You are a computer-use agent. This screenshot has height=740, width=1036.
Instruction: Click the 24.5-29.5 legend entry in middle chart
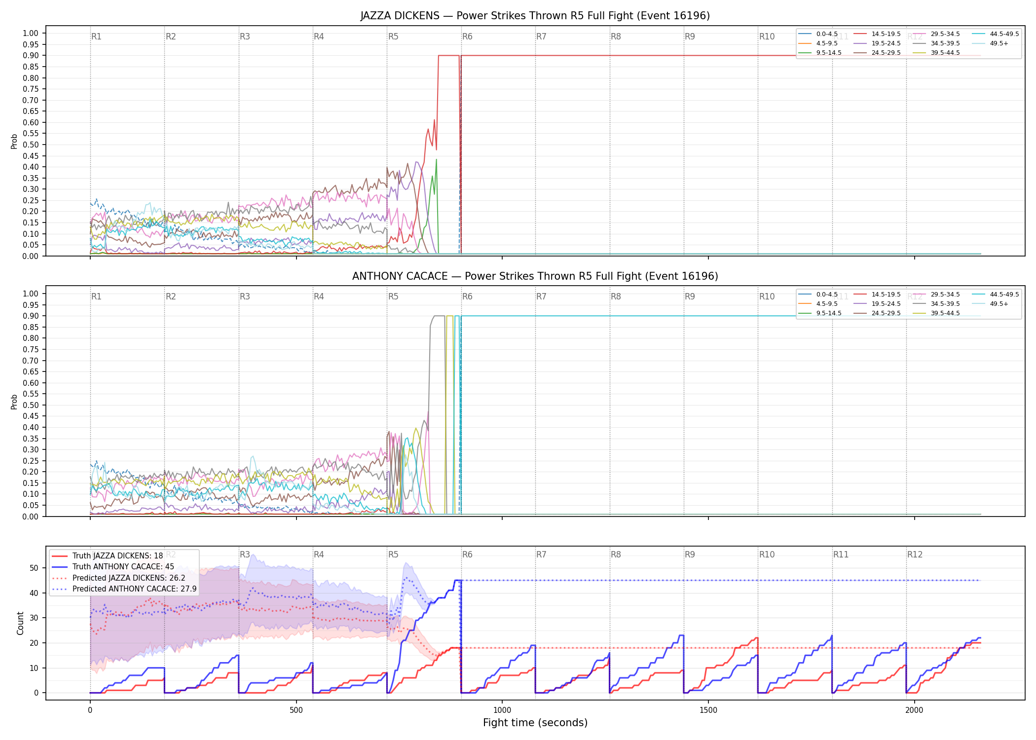pos(877,313)
